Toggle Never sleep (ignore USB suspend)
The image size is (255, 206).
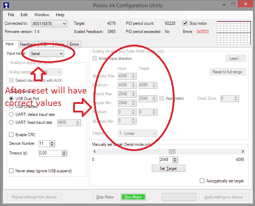[11, 171]
